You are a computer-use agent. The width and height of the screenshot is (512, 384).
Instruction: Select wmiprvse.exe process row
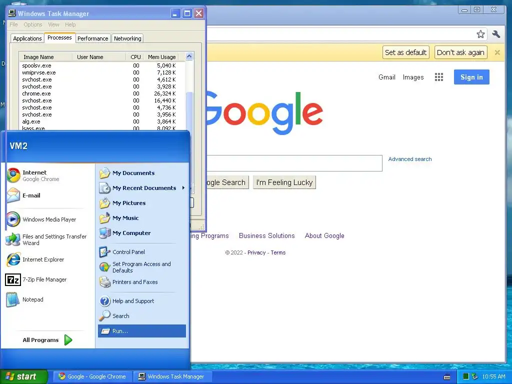click(x=102, y=72)
